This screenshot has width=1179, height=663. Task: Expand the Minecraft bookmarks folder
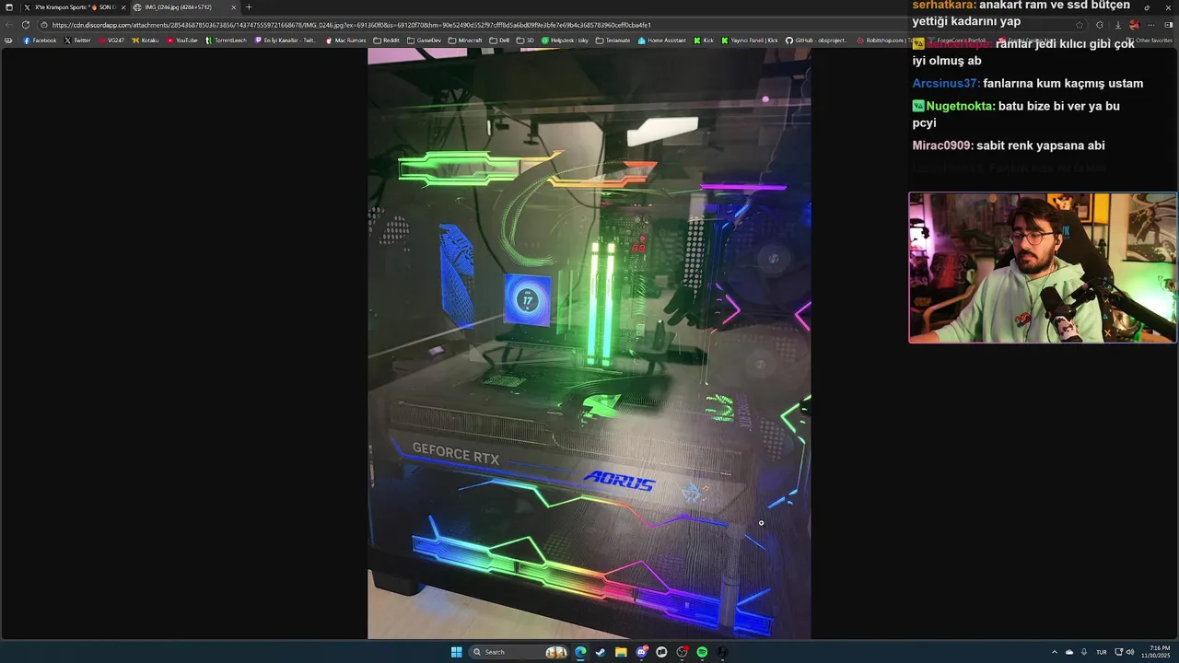465,41
